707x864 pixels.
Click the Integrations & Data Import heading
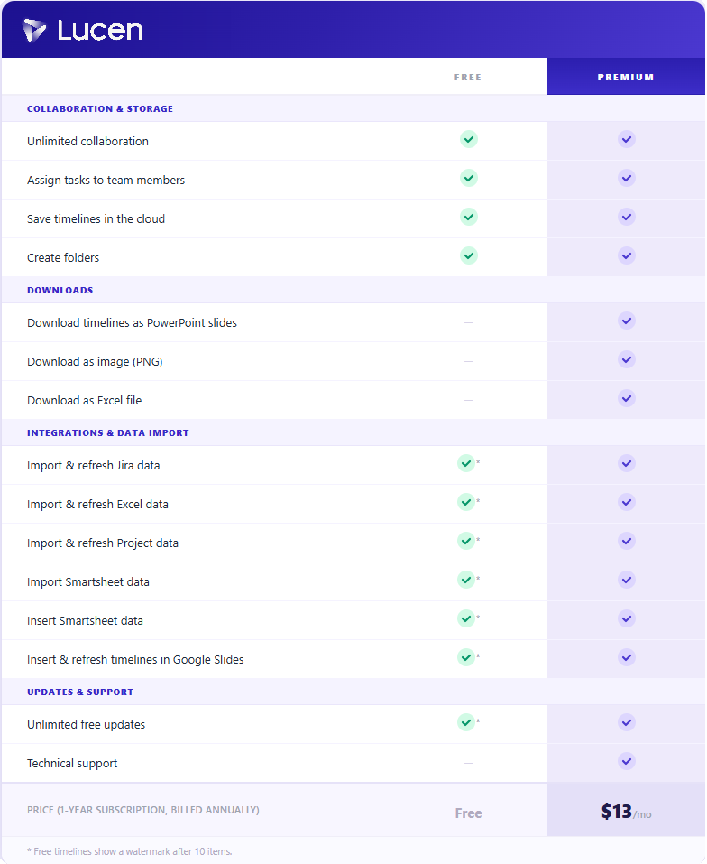108,433
